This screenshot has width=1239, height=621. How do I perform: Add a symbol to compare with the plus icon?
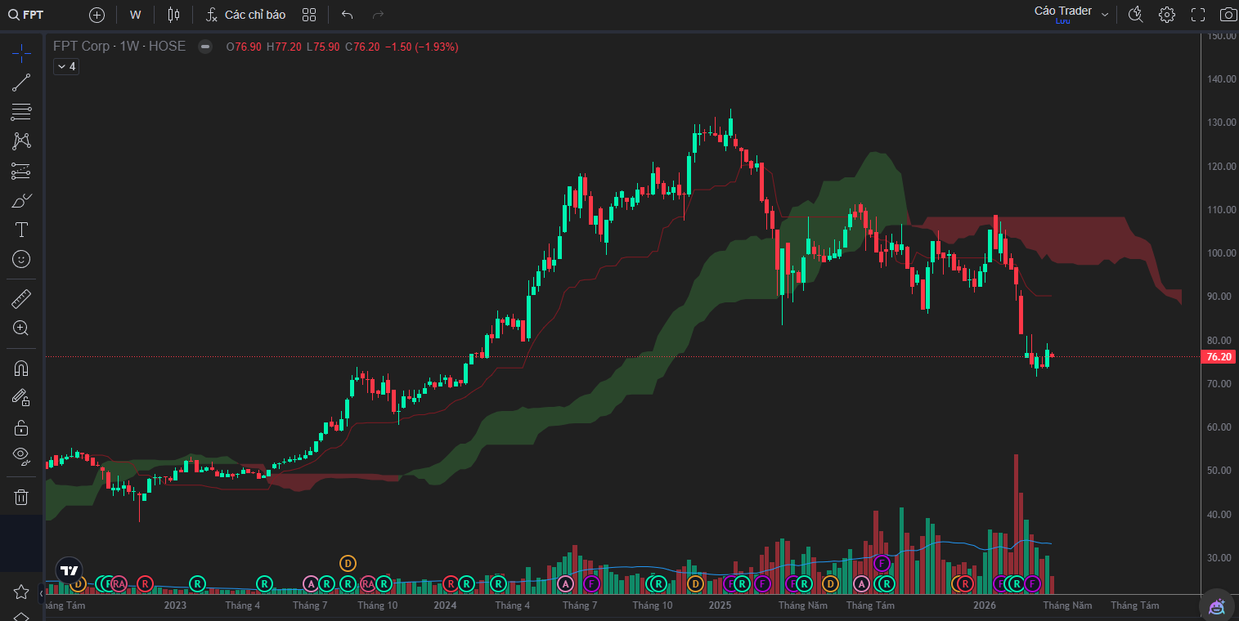[97, 15]
